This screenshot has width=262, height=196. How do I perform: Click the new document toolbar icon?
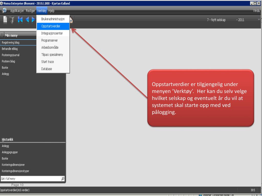click(x=5, y=20)
